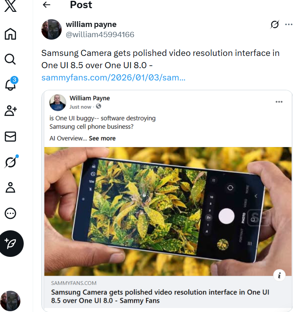This screenshot has width=293, height=312.
Task: Open the embedded card's three-dot menu
Action: [x=279, y=102]
